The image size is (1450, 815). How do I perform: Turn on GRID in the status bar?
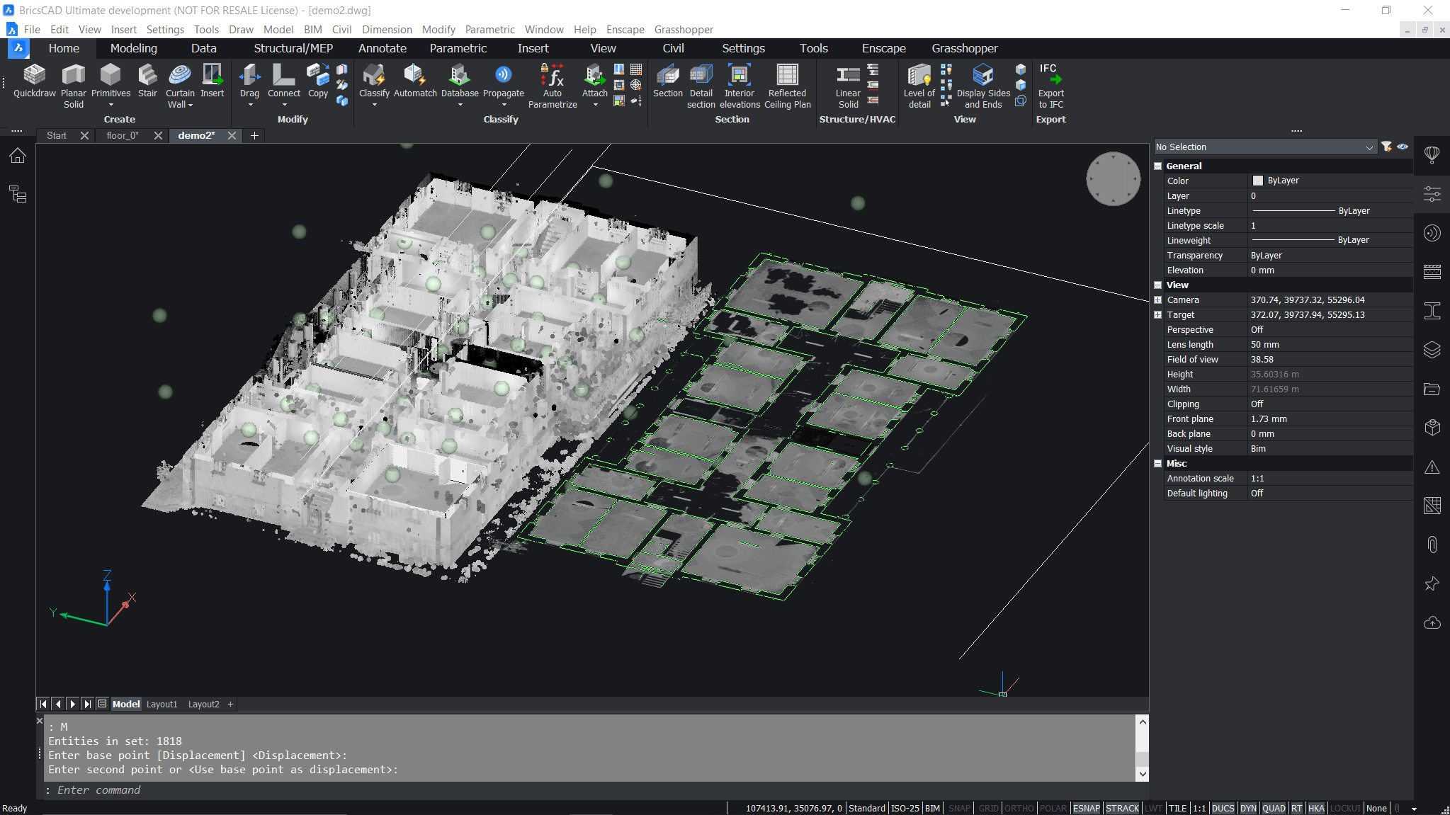point(987,808)
